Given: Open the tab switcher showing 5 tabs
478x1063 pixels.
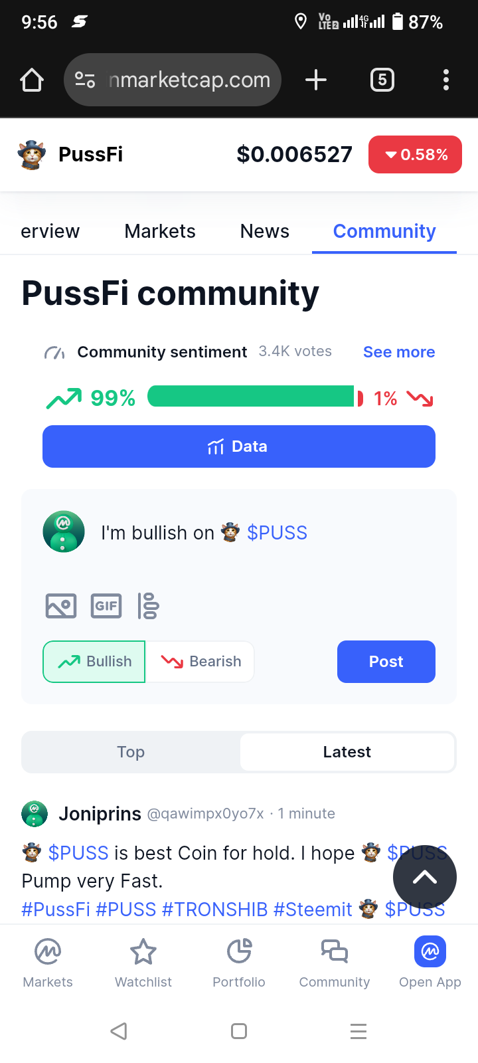Looking at the screenshot, I should (x=382, y=80).
